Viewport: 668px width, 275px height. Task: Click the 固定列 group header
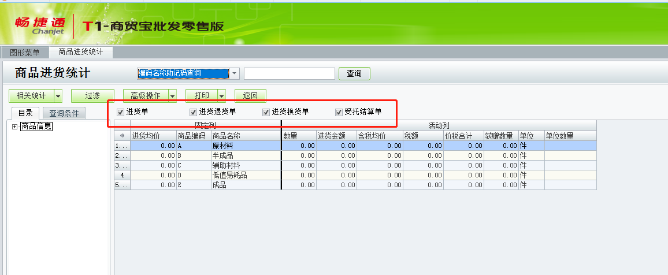point(206,125)
